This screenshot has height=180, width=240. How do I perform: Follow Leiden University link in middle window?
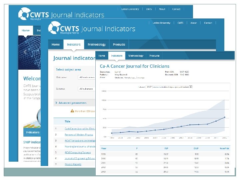(x=161, y=23)
